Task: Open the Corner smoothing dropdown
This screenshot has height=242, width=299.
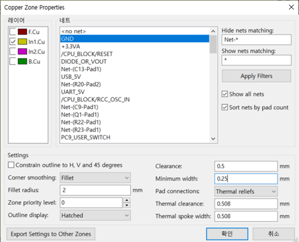Action: pos(95,178)
